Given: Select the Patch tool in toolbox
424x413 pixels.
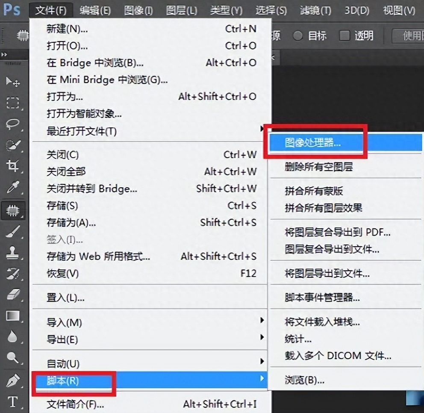Looking at the screenshot, I should (x=13, y=210).
